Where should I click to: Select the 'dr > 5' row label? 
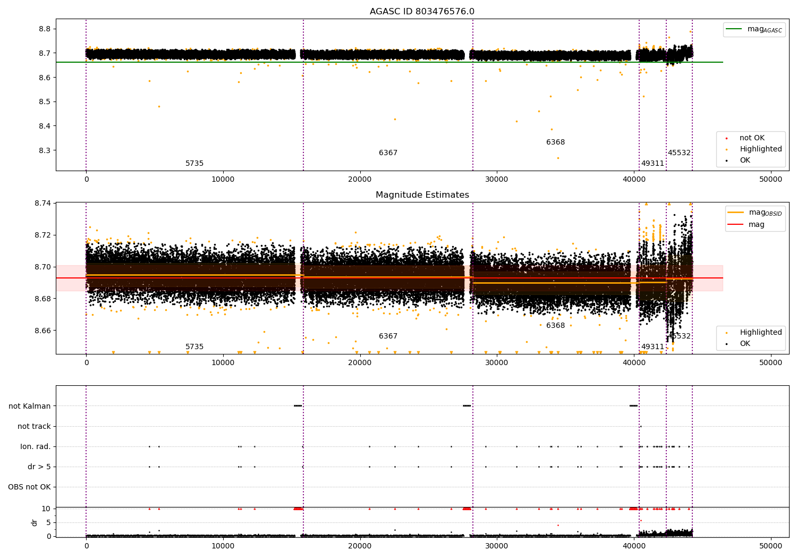click(x=39, y=467)
